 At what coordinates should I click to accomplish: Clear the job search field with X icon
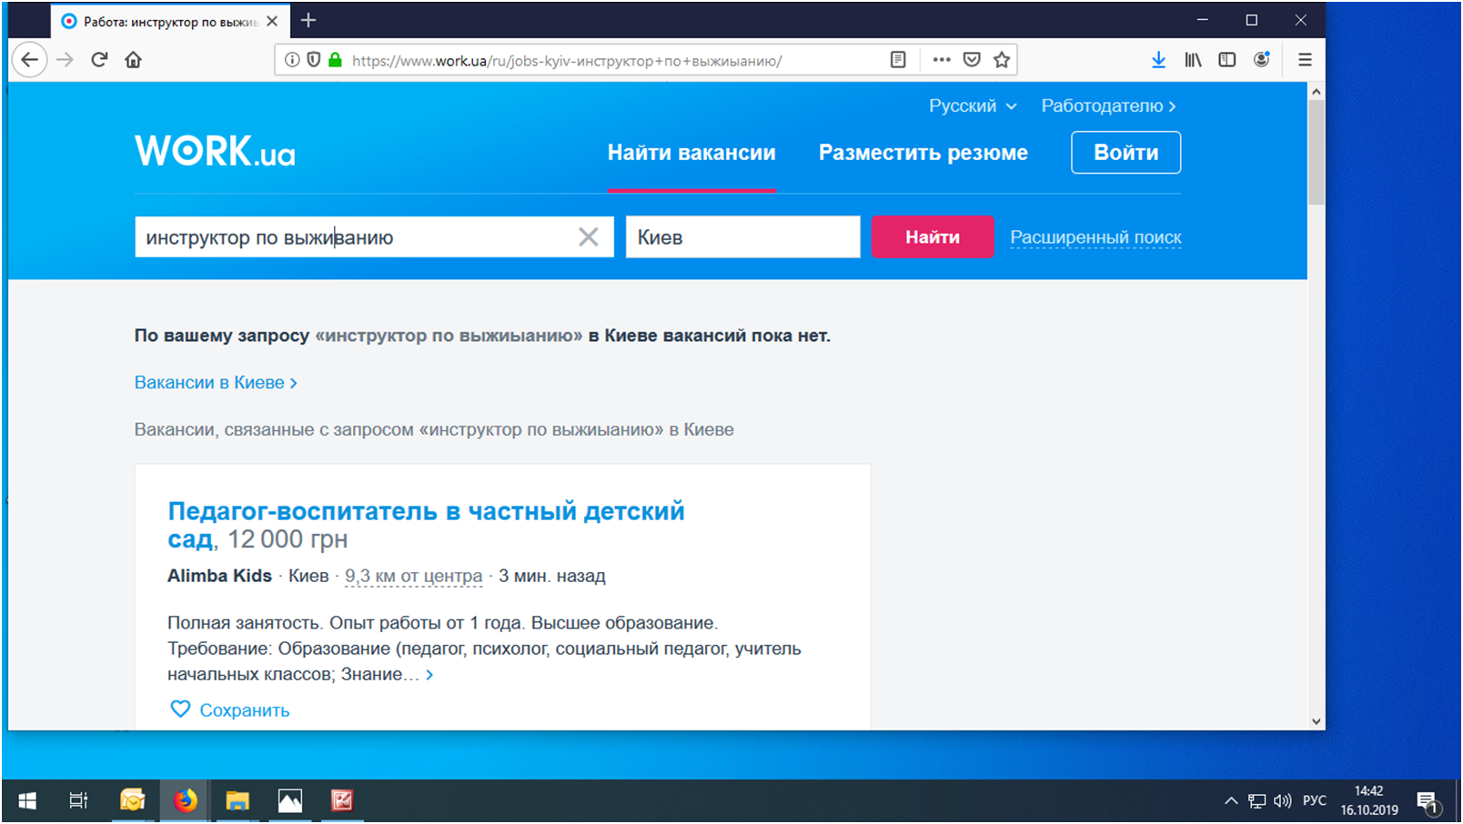coord(589,237)
